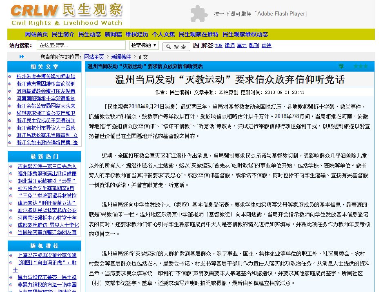383x292 pixels.
Task: Open recommended article [组图]“自由冯正虎”
Action: (47, 263)
